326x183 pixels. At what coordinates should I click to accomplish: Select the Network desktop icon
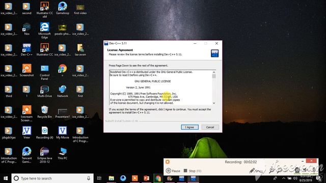click(x=62, y=91)
